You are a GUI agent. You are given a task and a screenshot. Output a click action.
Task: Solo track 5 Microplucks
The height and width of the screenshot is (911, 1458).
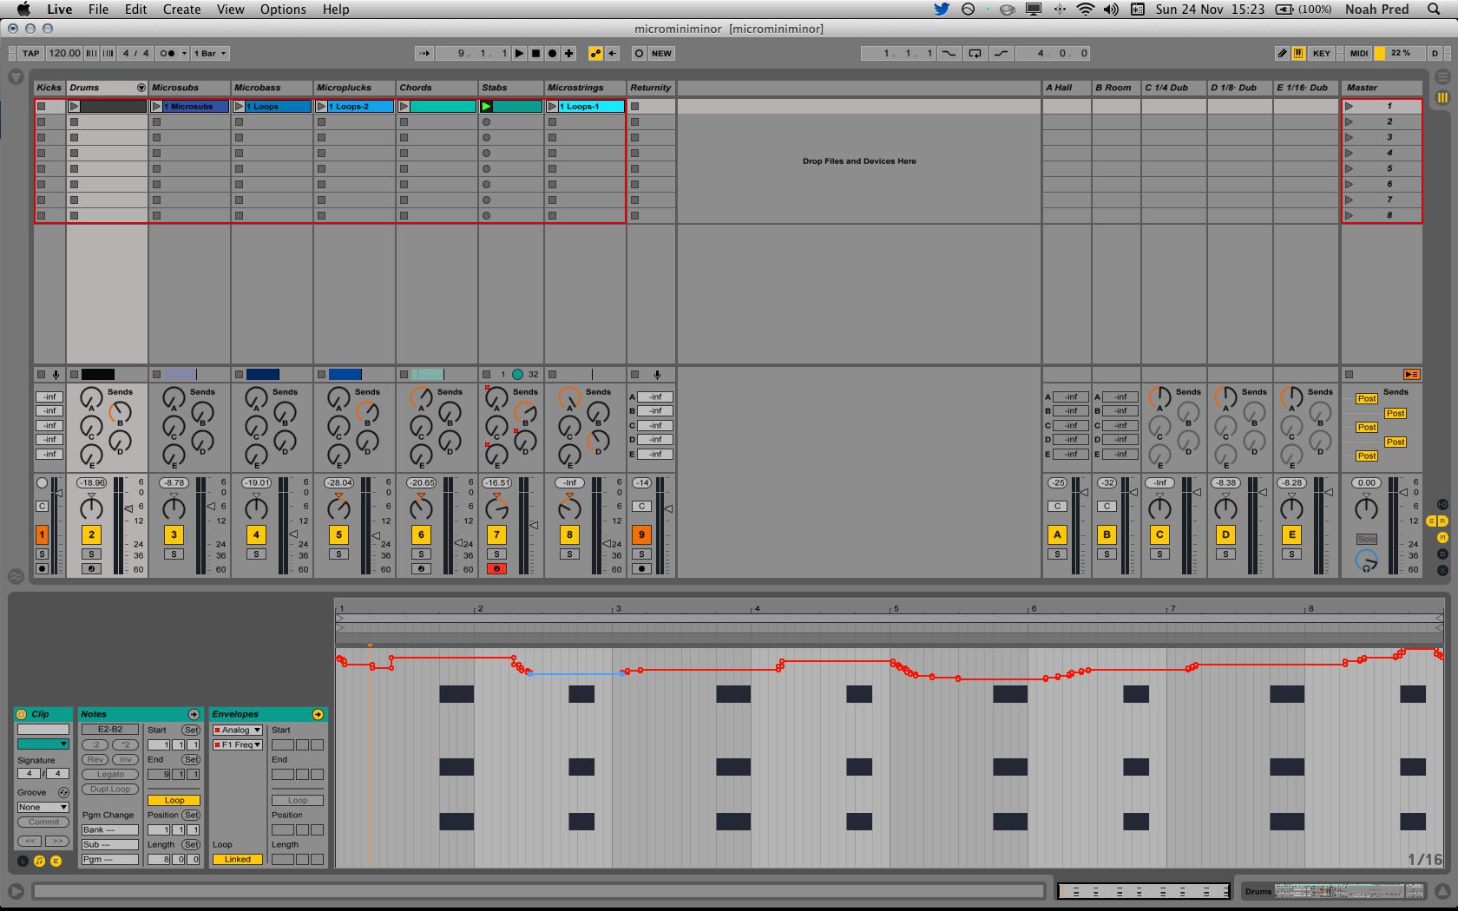click(x=338, y=554)
